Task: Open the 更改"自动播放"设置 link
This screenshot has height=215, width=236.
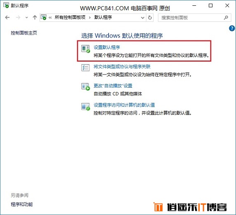Action: tap(113, 86)
